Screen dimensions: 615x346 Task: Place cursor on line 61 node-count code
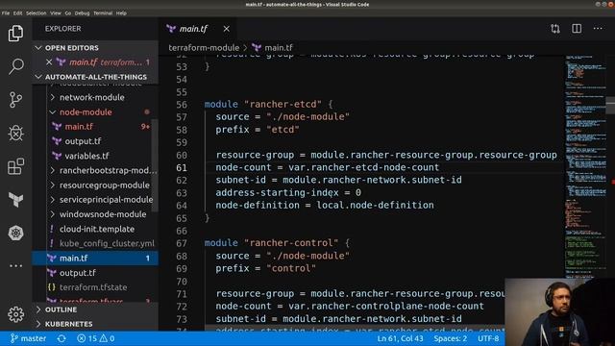click(x=327, y=167)
